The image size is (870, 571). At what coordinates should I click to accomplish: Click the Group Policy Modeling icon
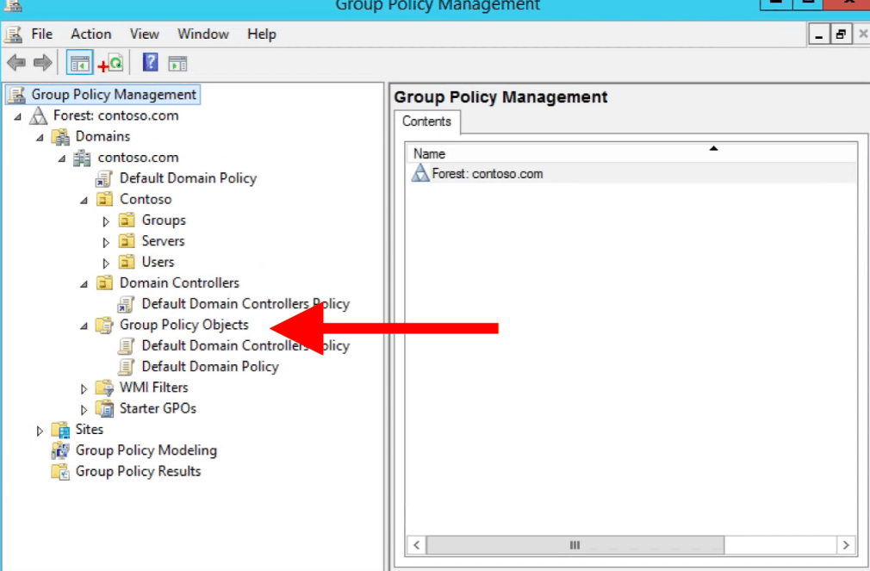pyautogui.click(x=60, y=450)
